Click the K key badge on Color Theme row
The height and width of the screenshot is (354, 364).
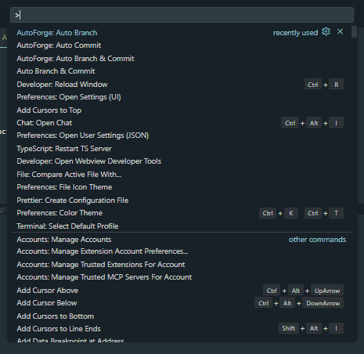point(291,213)
